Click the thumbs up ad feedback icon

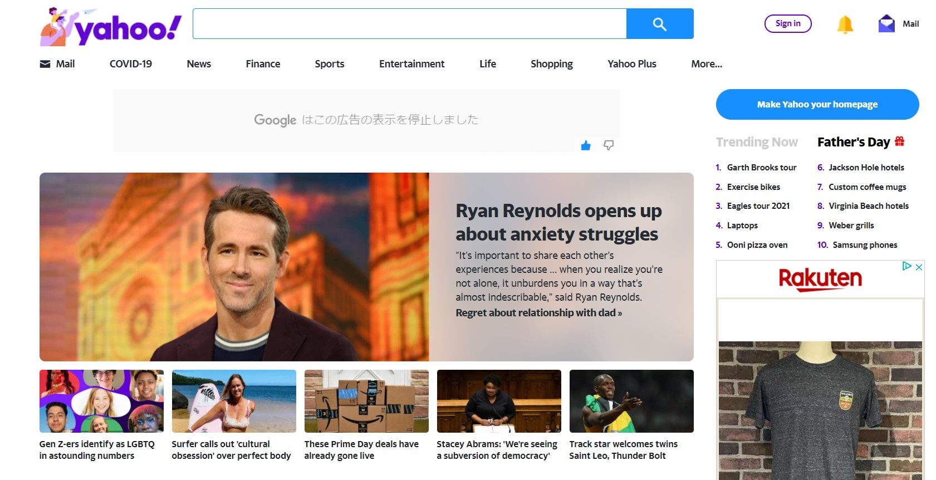click(x=586, y=146)
